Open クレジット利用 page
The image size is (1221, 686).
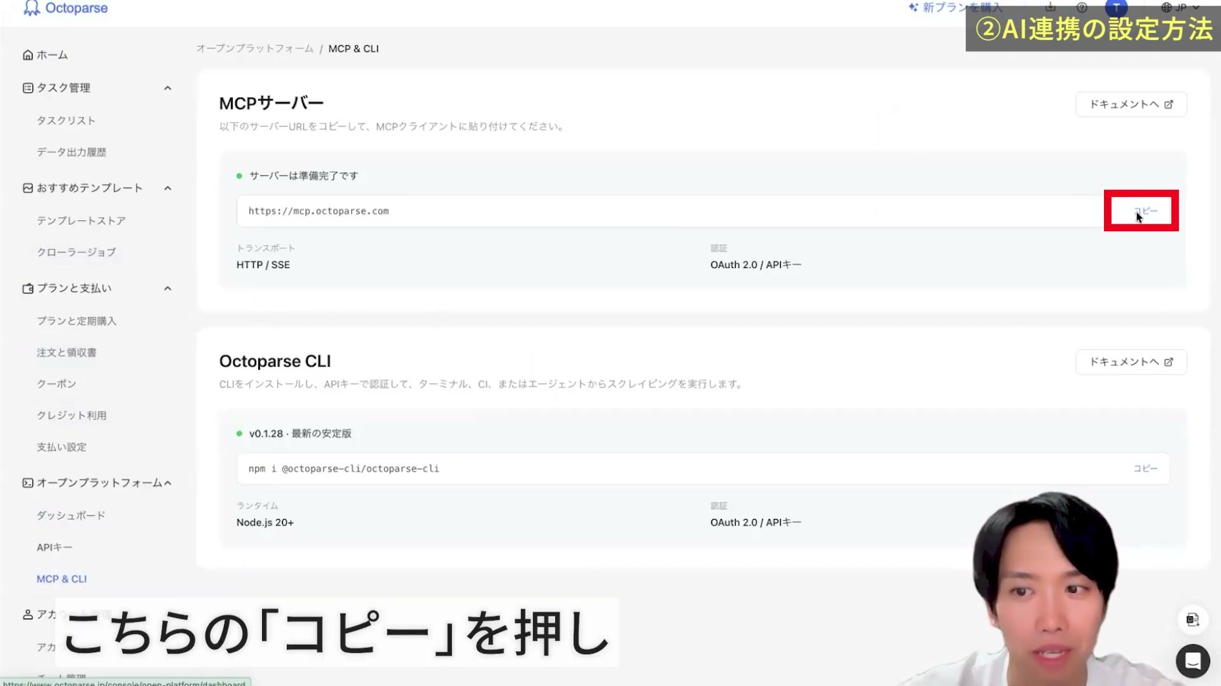[71, 416]
